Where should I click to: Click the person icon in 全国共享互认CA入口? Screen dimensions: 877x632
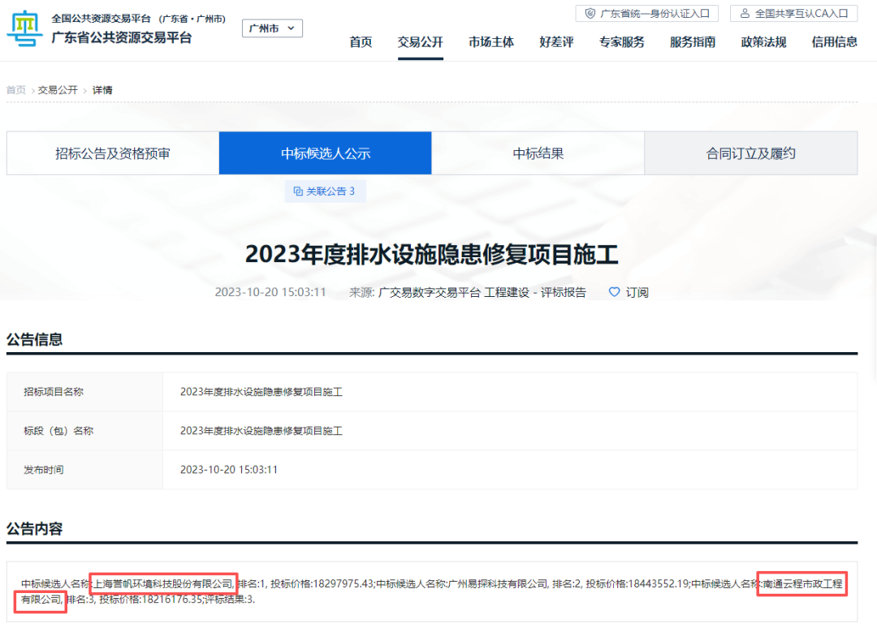[x=744, y=13]
